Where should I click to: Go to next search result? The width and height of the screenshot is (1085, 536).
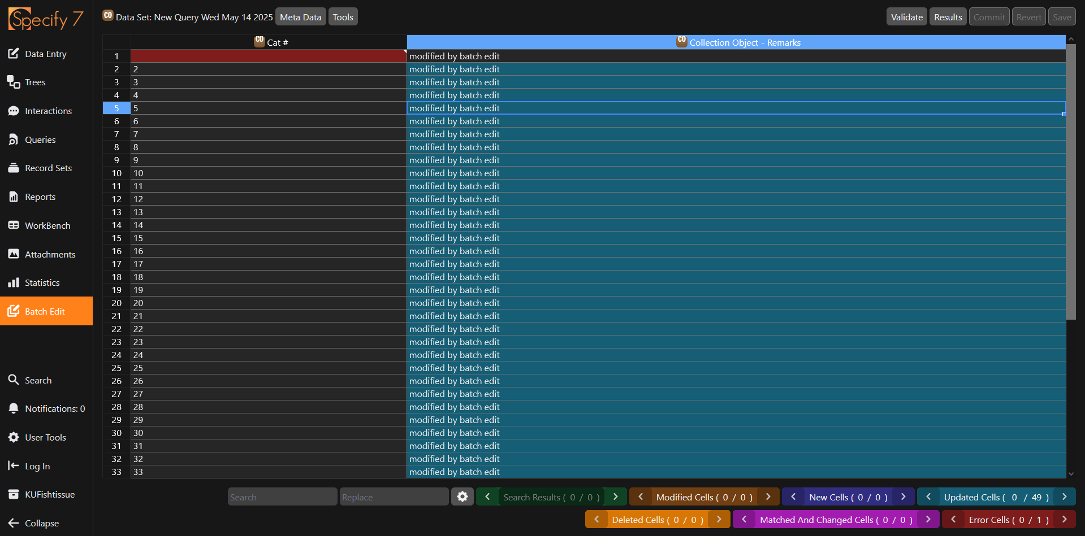(616, 496)
